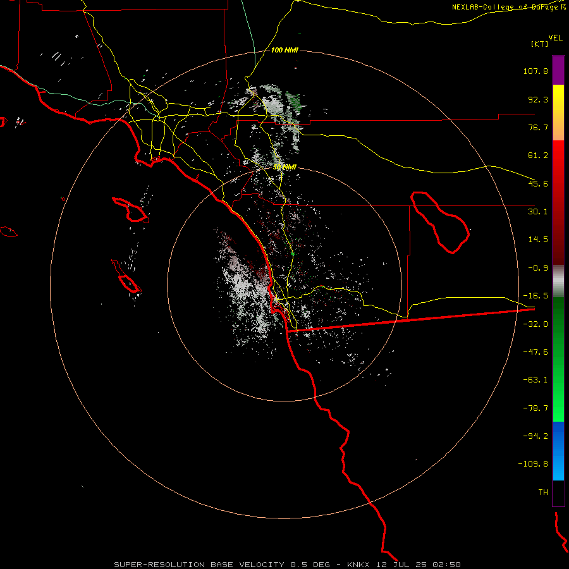Select the -109.8 scale value
Viewport: 569px width, 569px height.
[x=533, y=464]
